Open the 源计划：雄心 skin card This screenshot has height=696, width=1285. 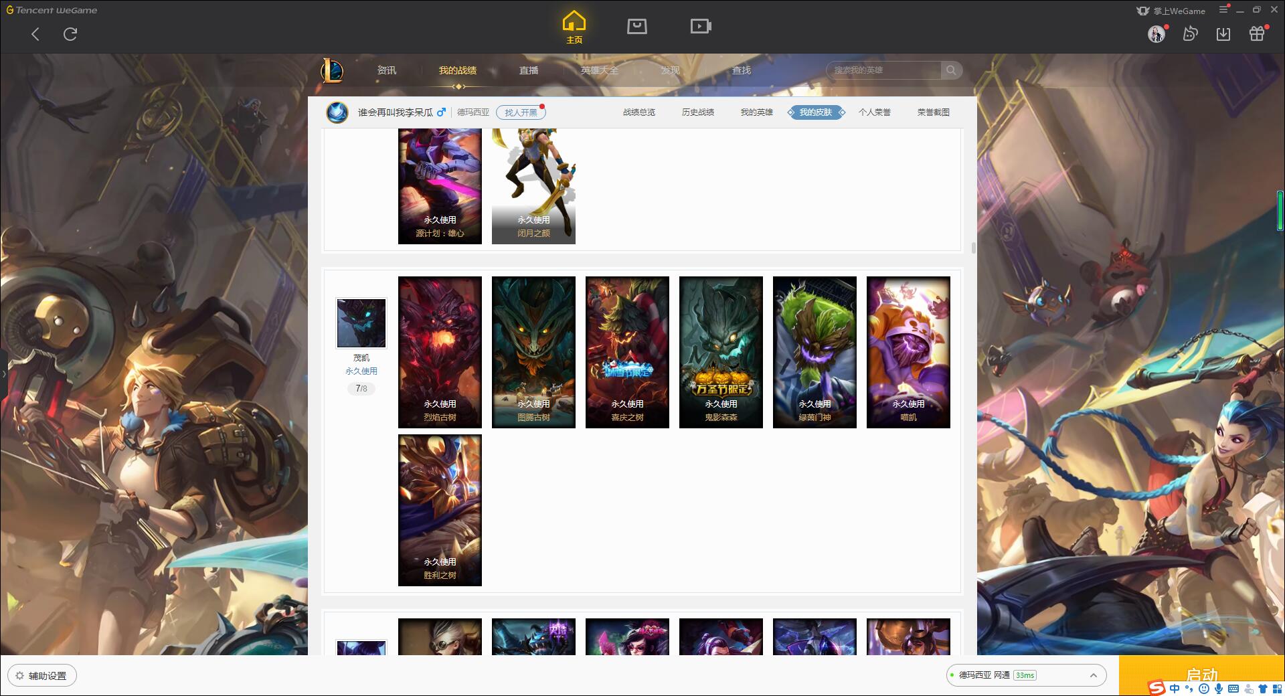(x=440, y=186)
